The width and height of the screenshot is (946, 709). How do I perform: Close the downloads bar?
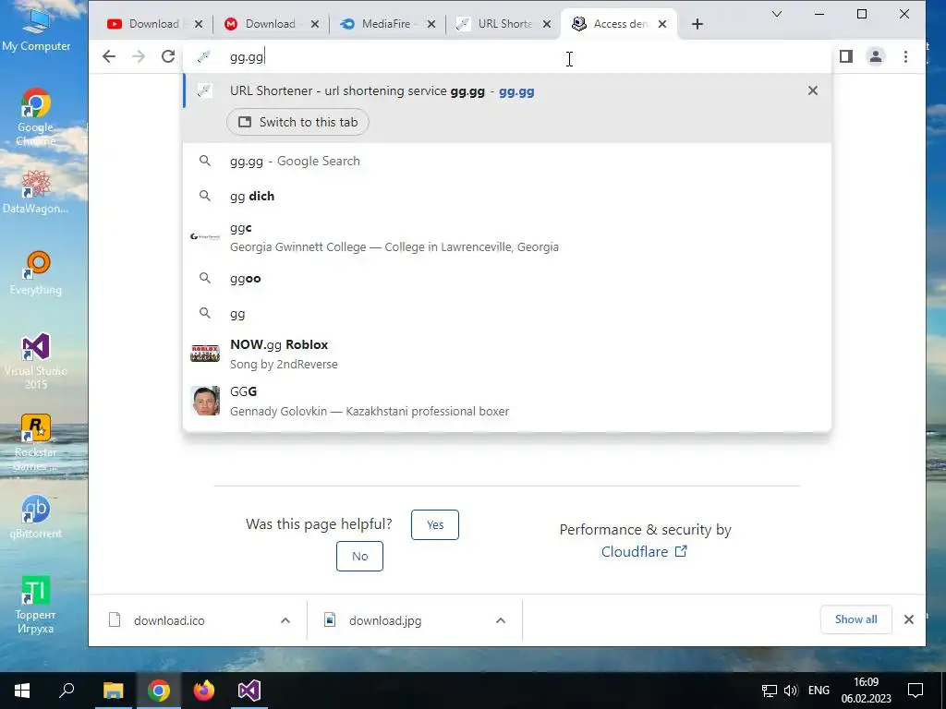(909, 619)
